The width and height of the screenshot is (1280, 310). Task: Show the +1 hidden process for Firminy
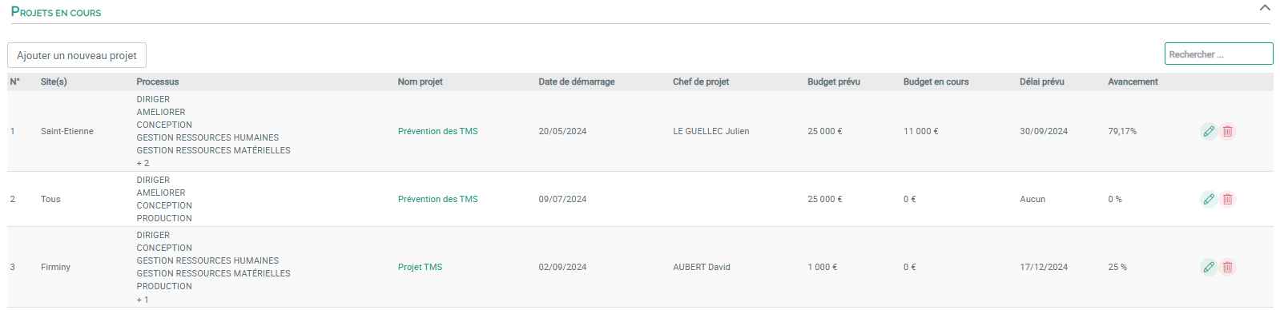(143, 300)
